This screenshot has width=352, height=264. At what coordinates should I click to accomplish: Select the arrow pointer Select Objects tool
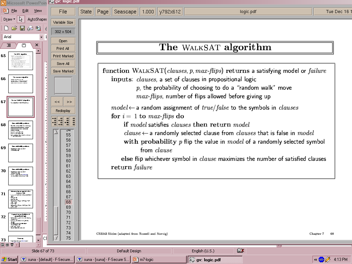(21, 19)
